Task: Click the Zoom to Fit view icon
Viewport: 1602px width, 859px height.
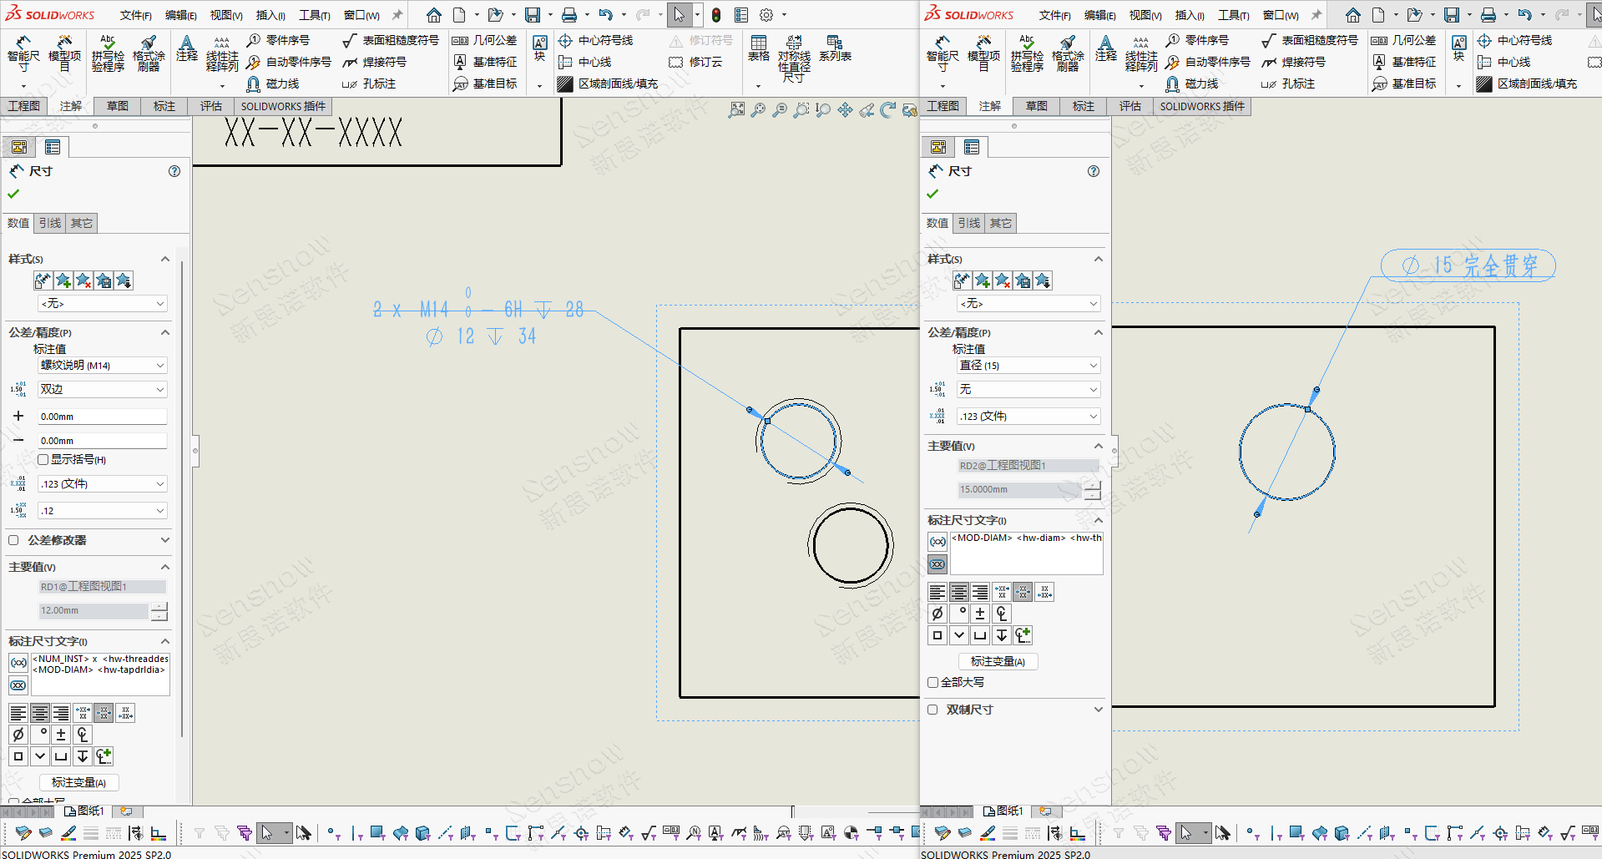Action: (736, 110)
